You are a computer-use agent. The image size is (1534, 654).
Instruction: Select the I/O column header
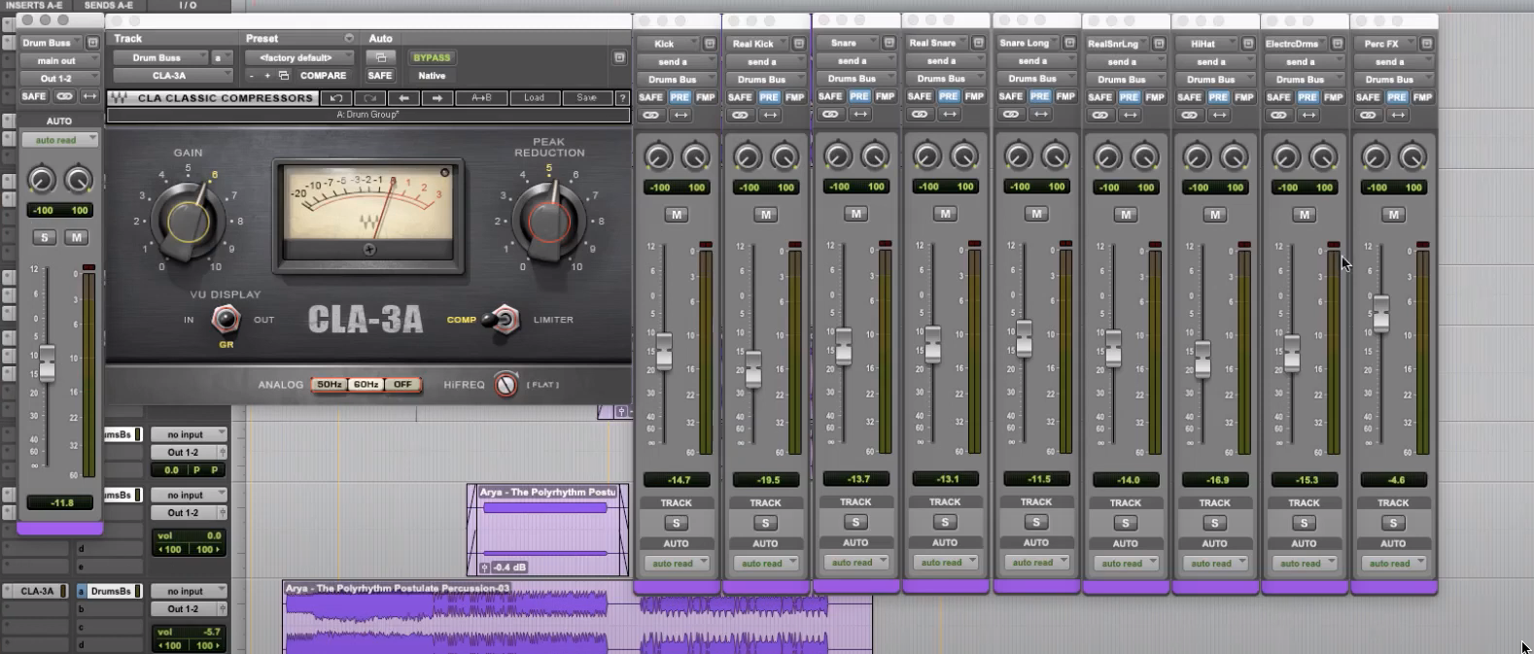pyautogui.click(x=188, y=6)
